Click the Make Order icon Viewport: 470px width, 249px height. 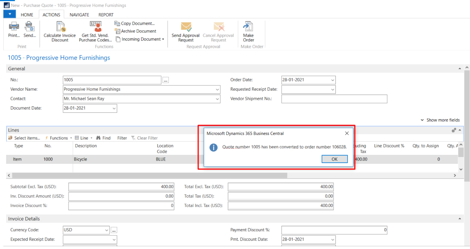248,27
